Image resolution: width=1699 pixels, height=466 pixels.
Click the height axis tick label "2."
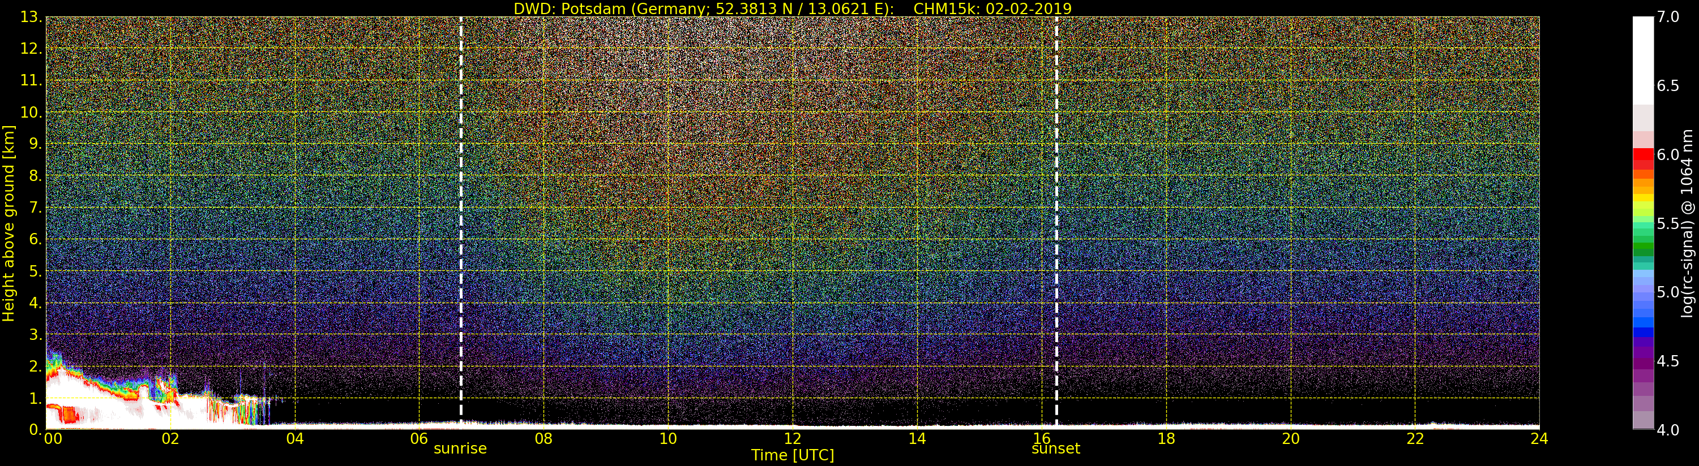pyautogui.click(x=36, y=366)
